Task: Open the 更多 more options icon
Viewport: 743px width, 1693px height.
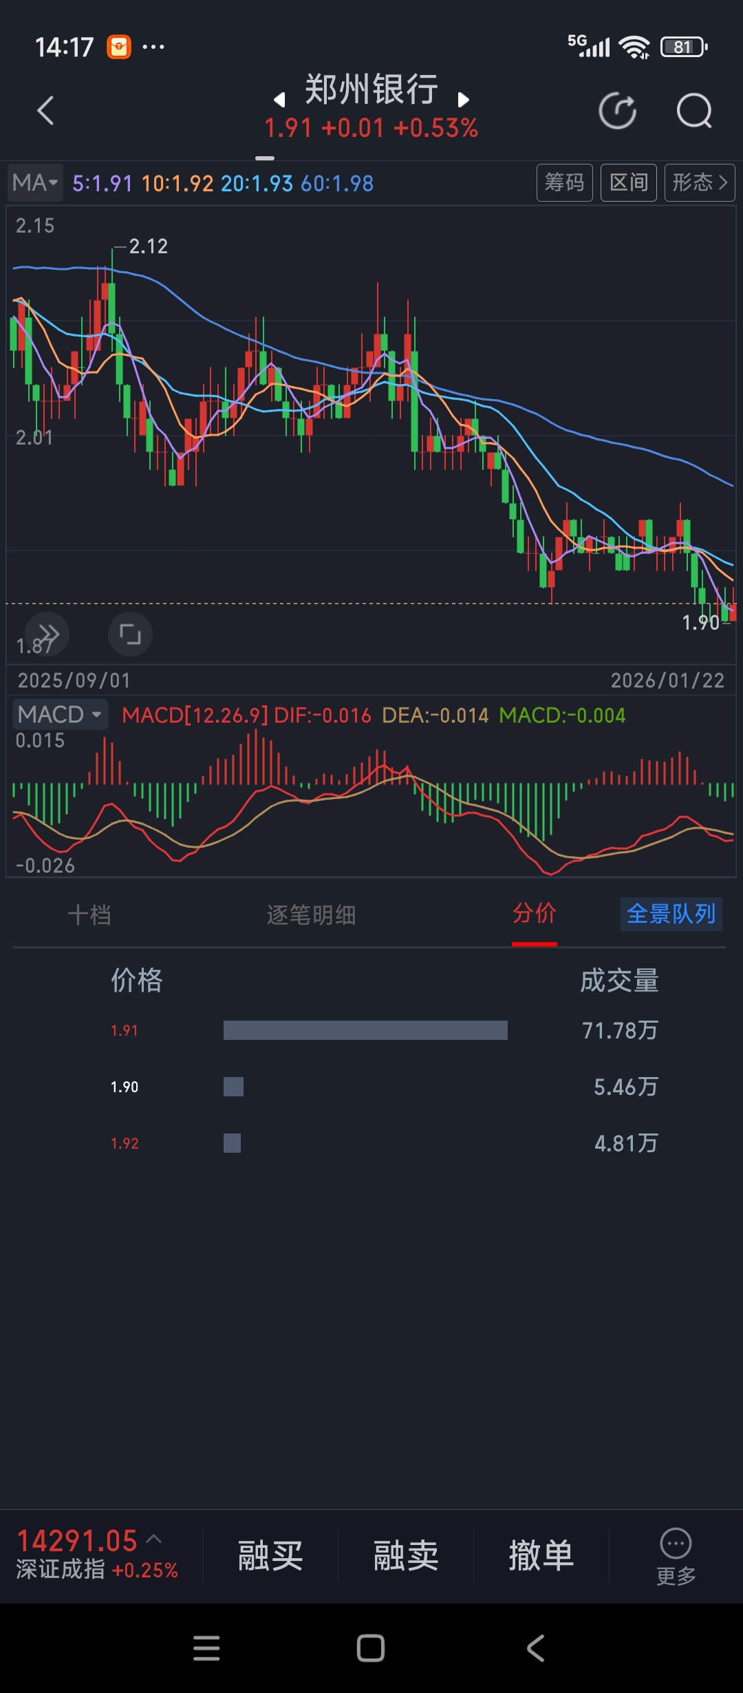Action: coord(676,1557)
